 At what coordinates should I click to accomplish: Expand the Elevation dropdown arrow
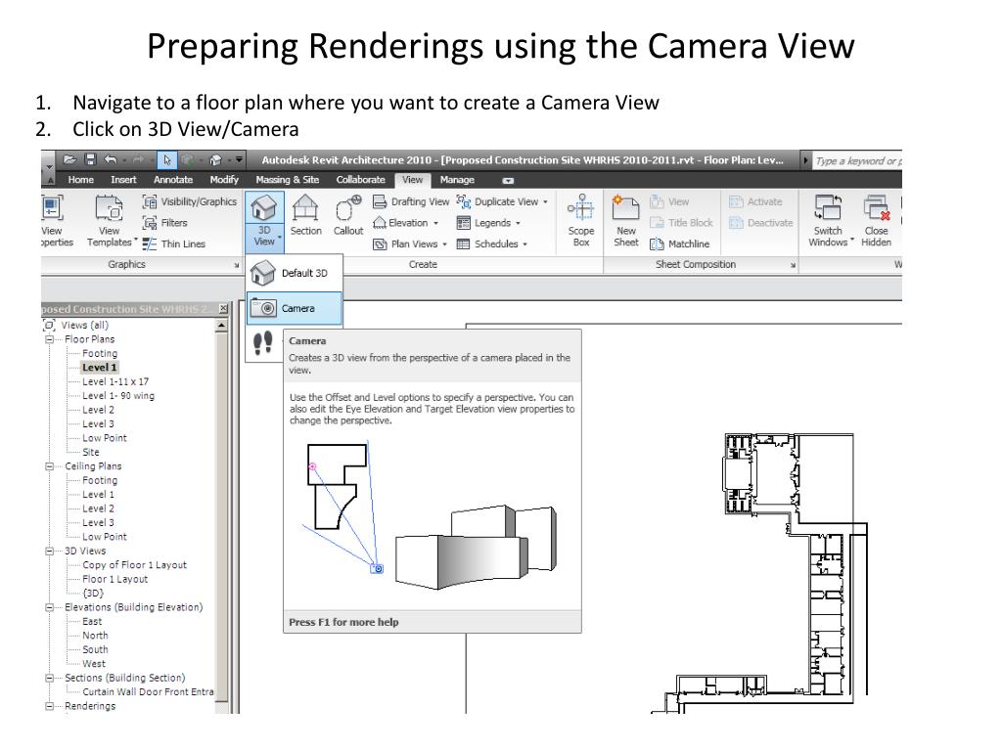[x=435, y=224]
